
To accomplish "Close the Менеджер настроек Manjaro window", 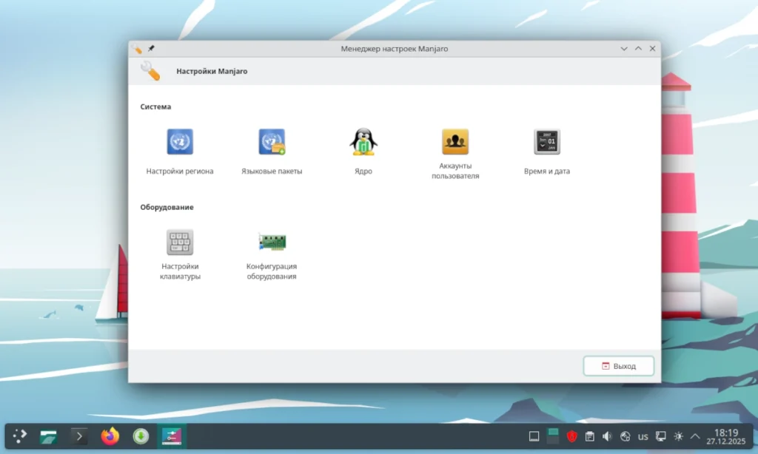I will [x=653, y=49].
